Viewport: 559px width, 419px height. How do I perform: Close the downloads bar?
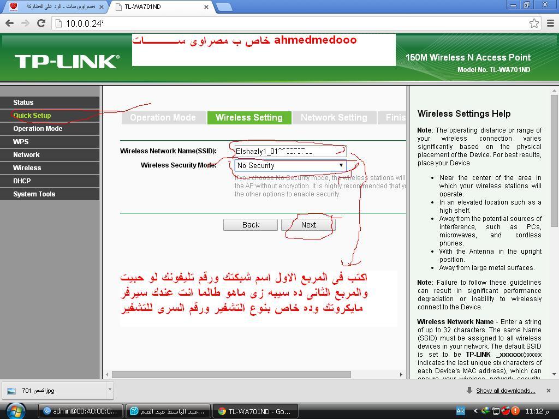[549, 391]
